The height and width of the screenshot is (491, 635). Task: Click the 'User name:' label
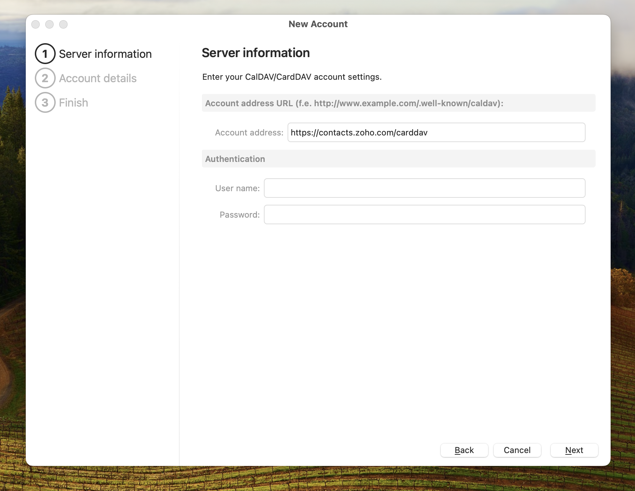click(237, 188)
